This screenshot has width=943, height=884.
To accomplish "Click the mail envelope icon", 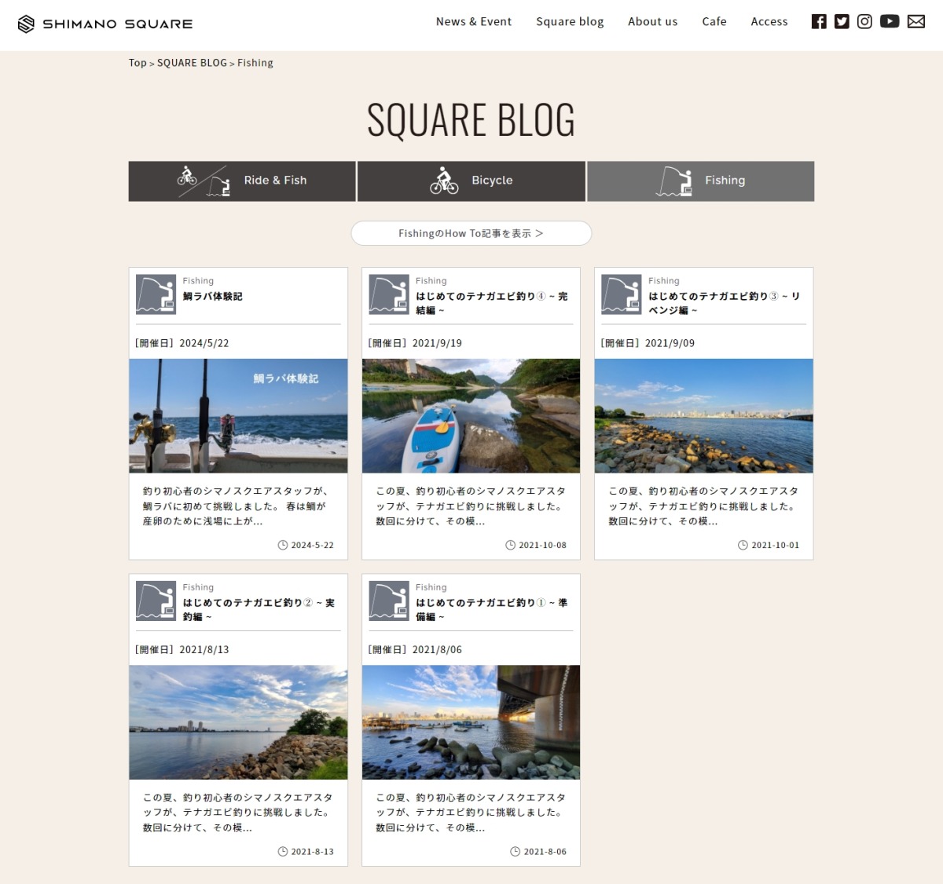I will [x=916, y=22].
